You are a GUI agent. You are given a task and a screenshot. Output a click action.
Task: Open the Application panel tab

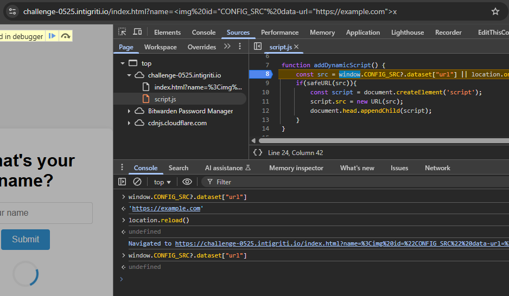pyautogui.click(x=362, y=33)
